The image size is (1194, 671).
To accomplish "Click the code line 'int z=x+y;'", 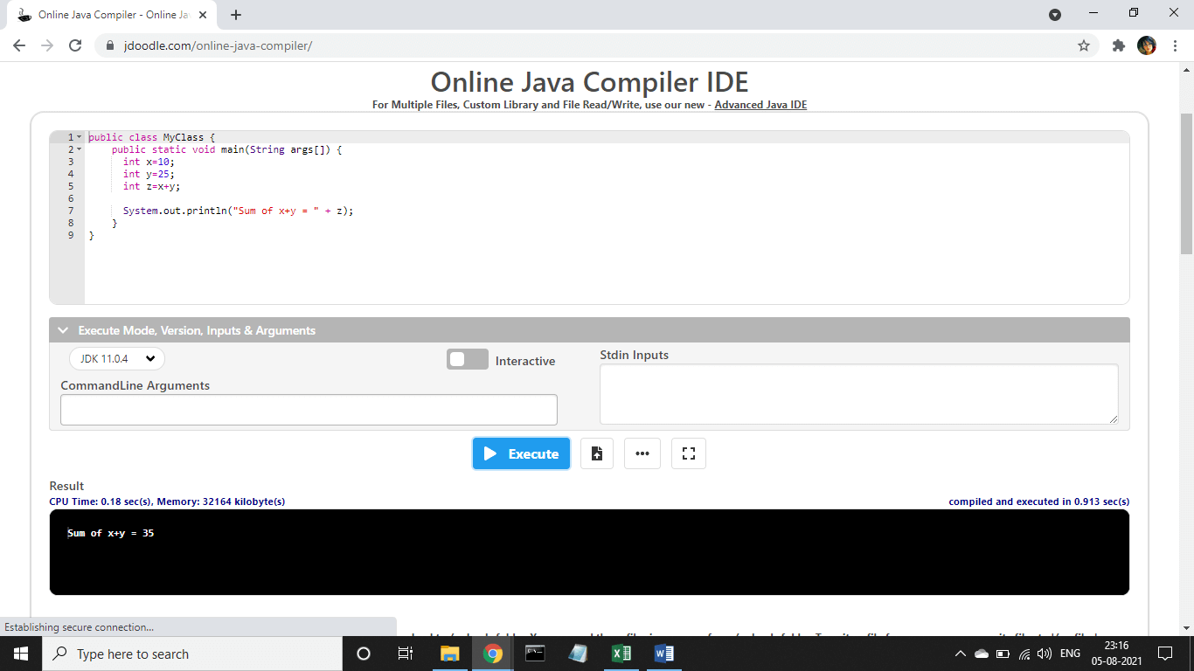I will [152, 186].
